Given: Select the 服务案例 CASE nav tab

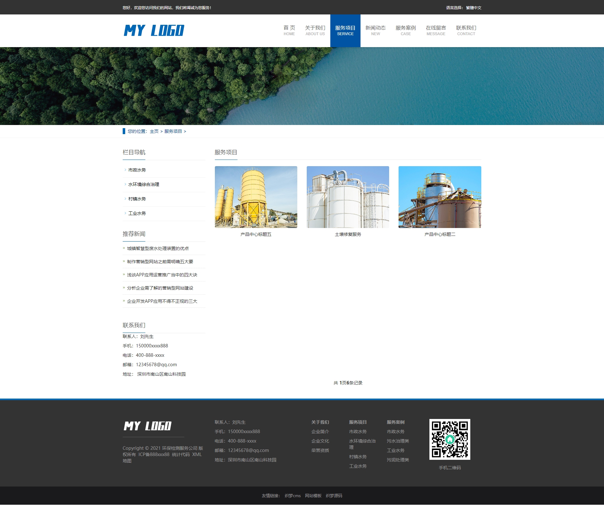Looking at the screenshot, I should pos(405,30).
